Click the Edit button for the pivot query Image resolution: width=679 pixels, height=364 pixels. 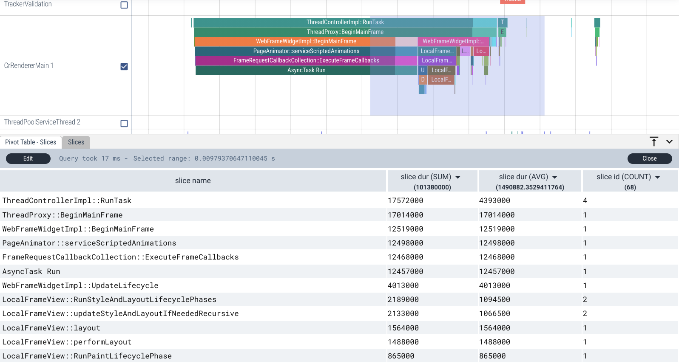pyautogui.click(x=28, y=158)
